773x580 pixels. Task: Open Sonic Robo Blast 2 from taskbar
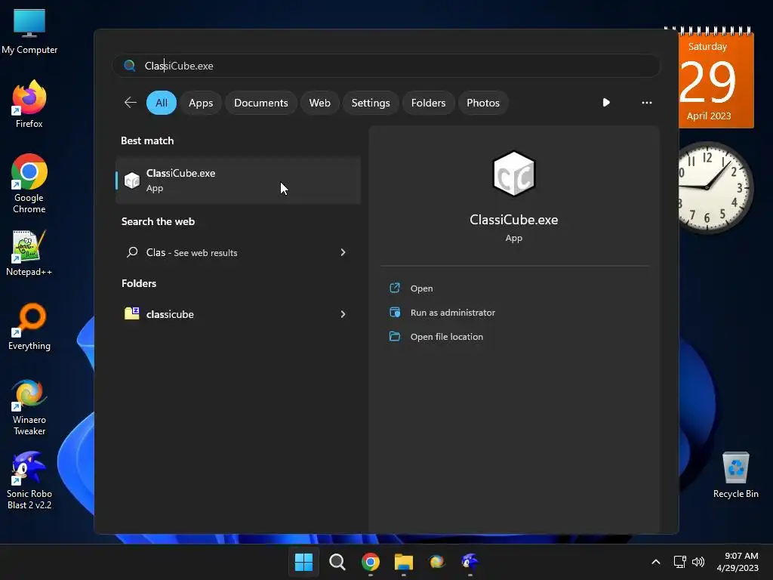pos(470,562)
